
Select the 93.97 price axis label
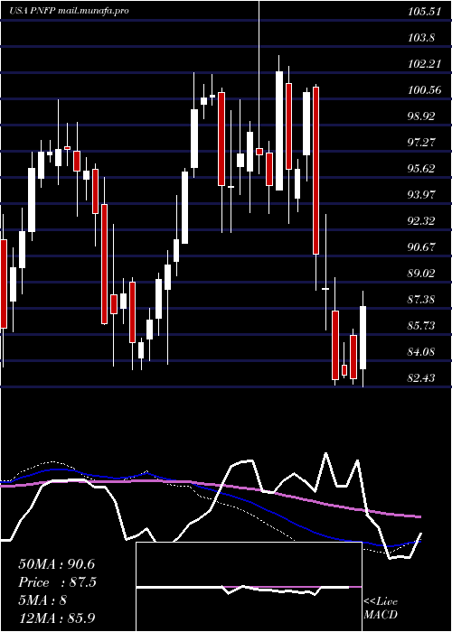(421, 196)
